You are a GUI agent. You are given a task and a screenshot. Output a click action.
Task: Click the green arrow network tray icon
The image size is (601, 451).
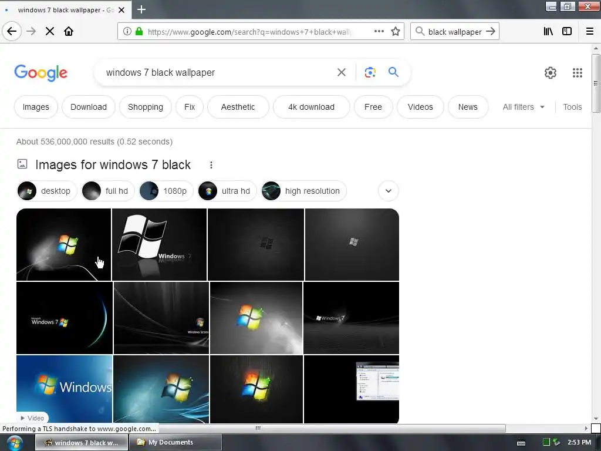[556, 442]
